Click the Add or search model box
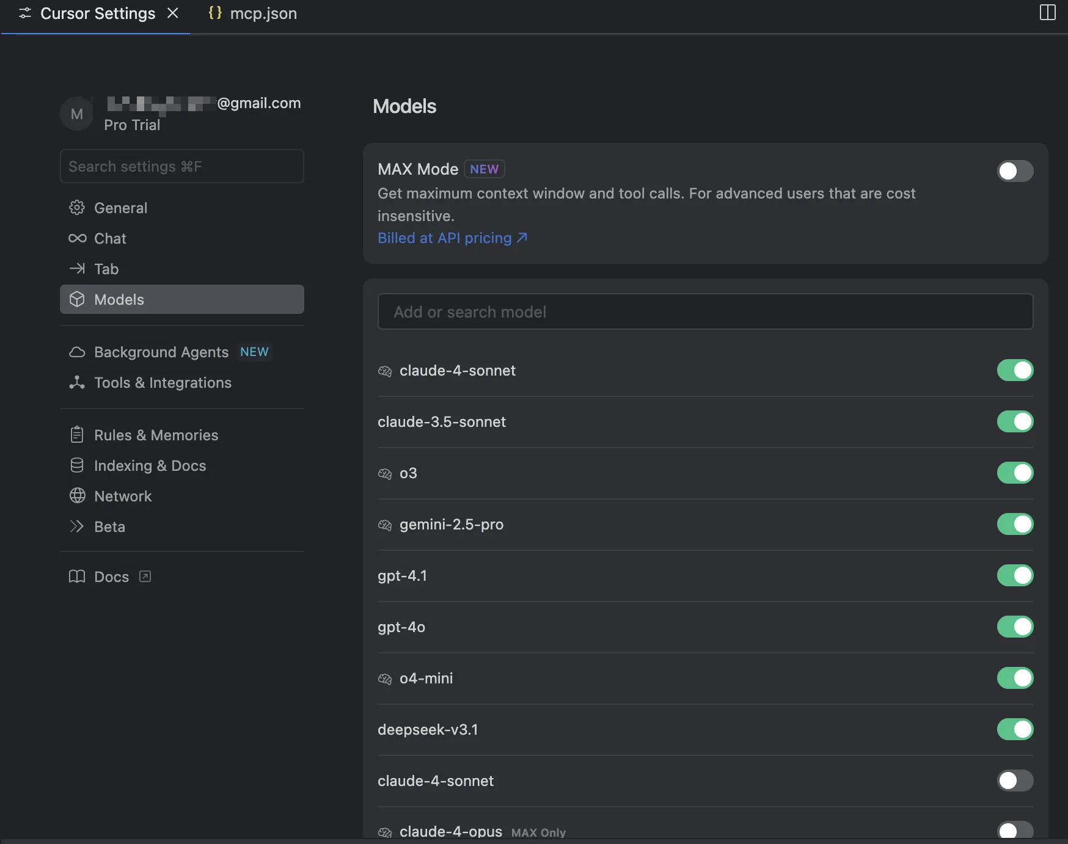Viewport: 1068px width, 844px height. click(706, 311)
